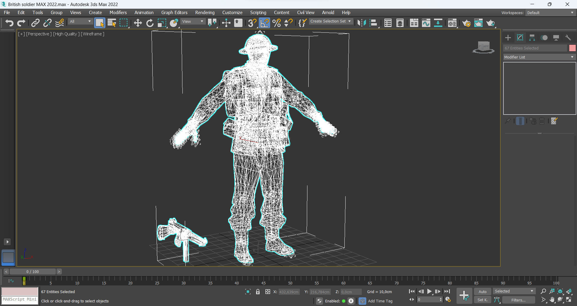This screenshot has height=306, width=577.
Task: Click the MAXScript listener pink area
Action: [20, 291]
